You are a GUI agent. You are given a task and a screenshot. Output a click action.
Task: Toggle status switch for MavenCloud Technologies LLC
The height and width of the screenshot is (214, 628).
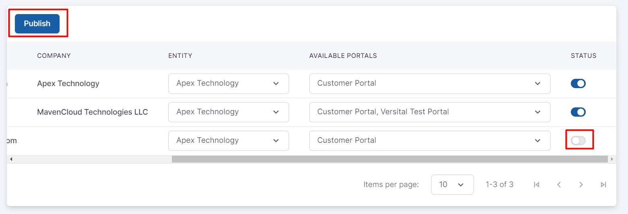(578, 112)
